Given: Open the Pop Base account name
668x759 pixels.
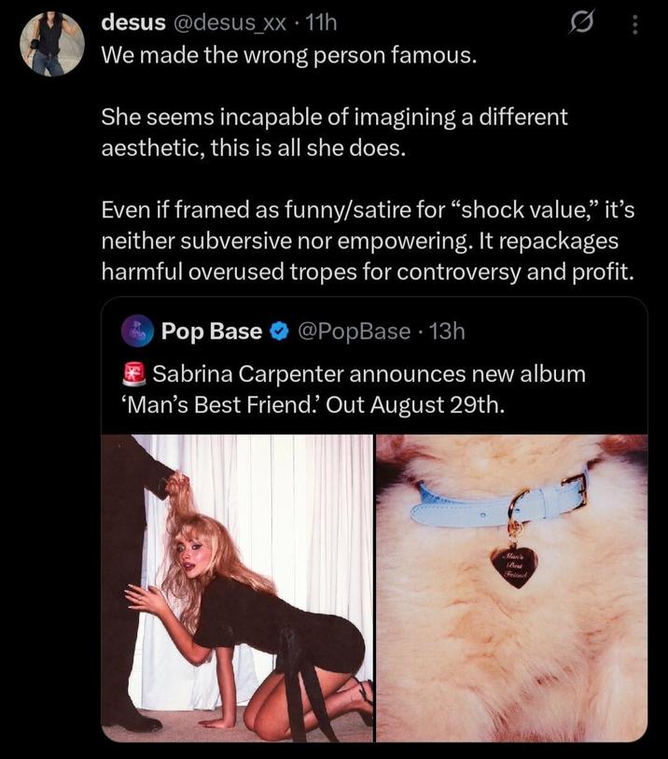Looking at the screenshot, I should pos(212,331).
